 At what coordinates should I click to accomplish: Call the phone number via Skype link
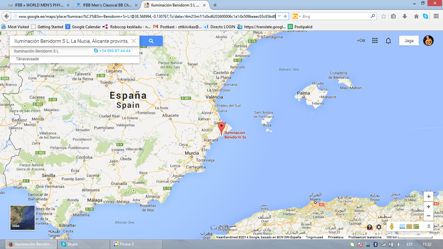[x=114, y=51]
